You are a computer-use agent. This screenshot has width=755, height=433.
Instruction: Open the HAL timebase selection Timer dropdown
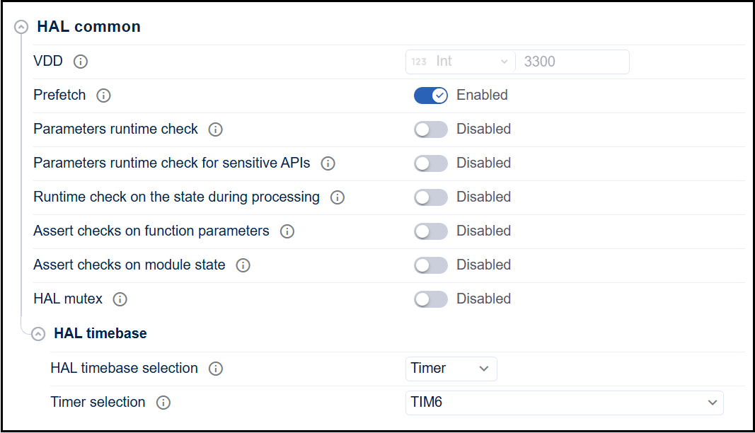tap(451, 369)
